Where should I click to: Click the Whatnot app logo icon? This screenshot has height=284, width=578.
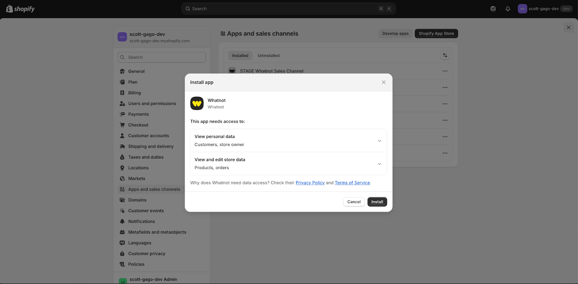[197, 104]
